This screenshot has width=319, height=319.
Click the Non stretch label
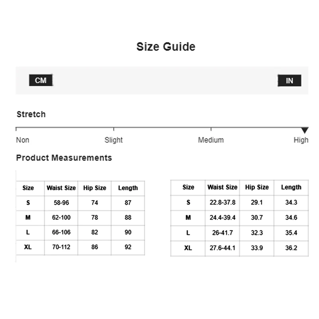[x=22, y=140]
